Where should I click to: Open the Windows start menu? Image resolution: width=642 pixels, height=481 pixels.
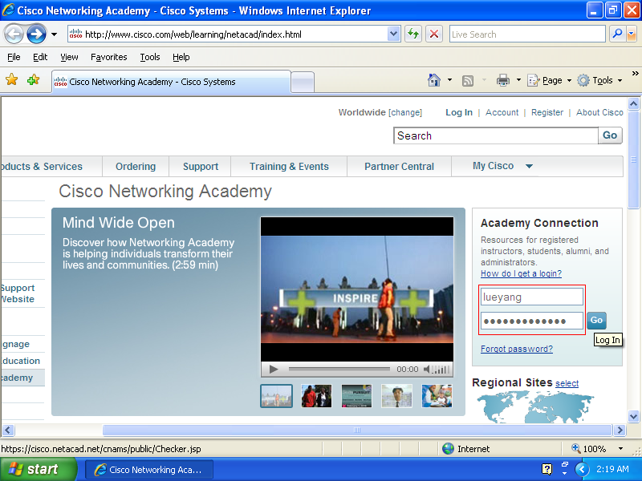click(x=38, y=469)
